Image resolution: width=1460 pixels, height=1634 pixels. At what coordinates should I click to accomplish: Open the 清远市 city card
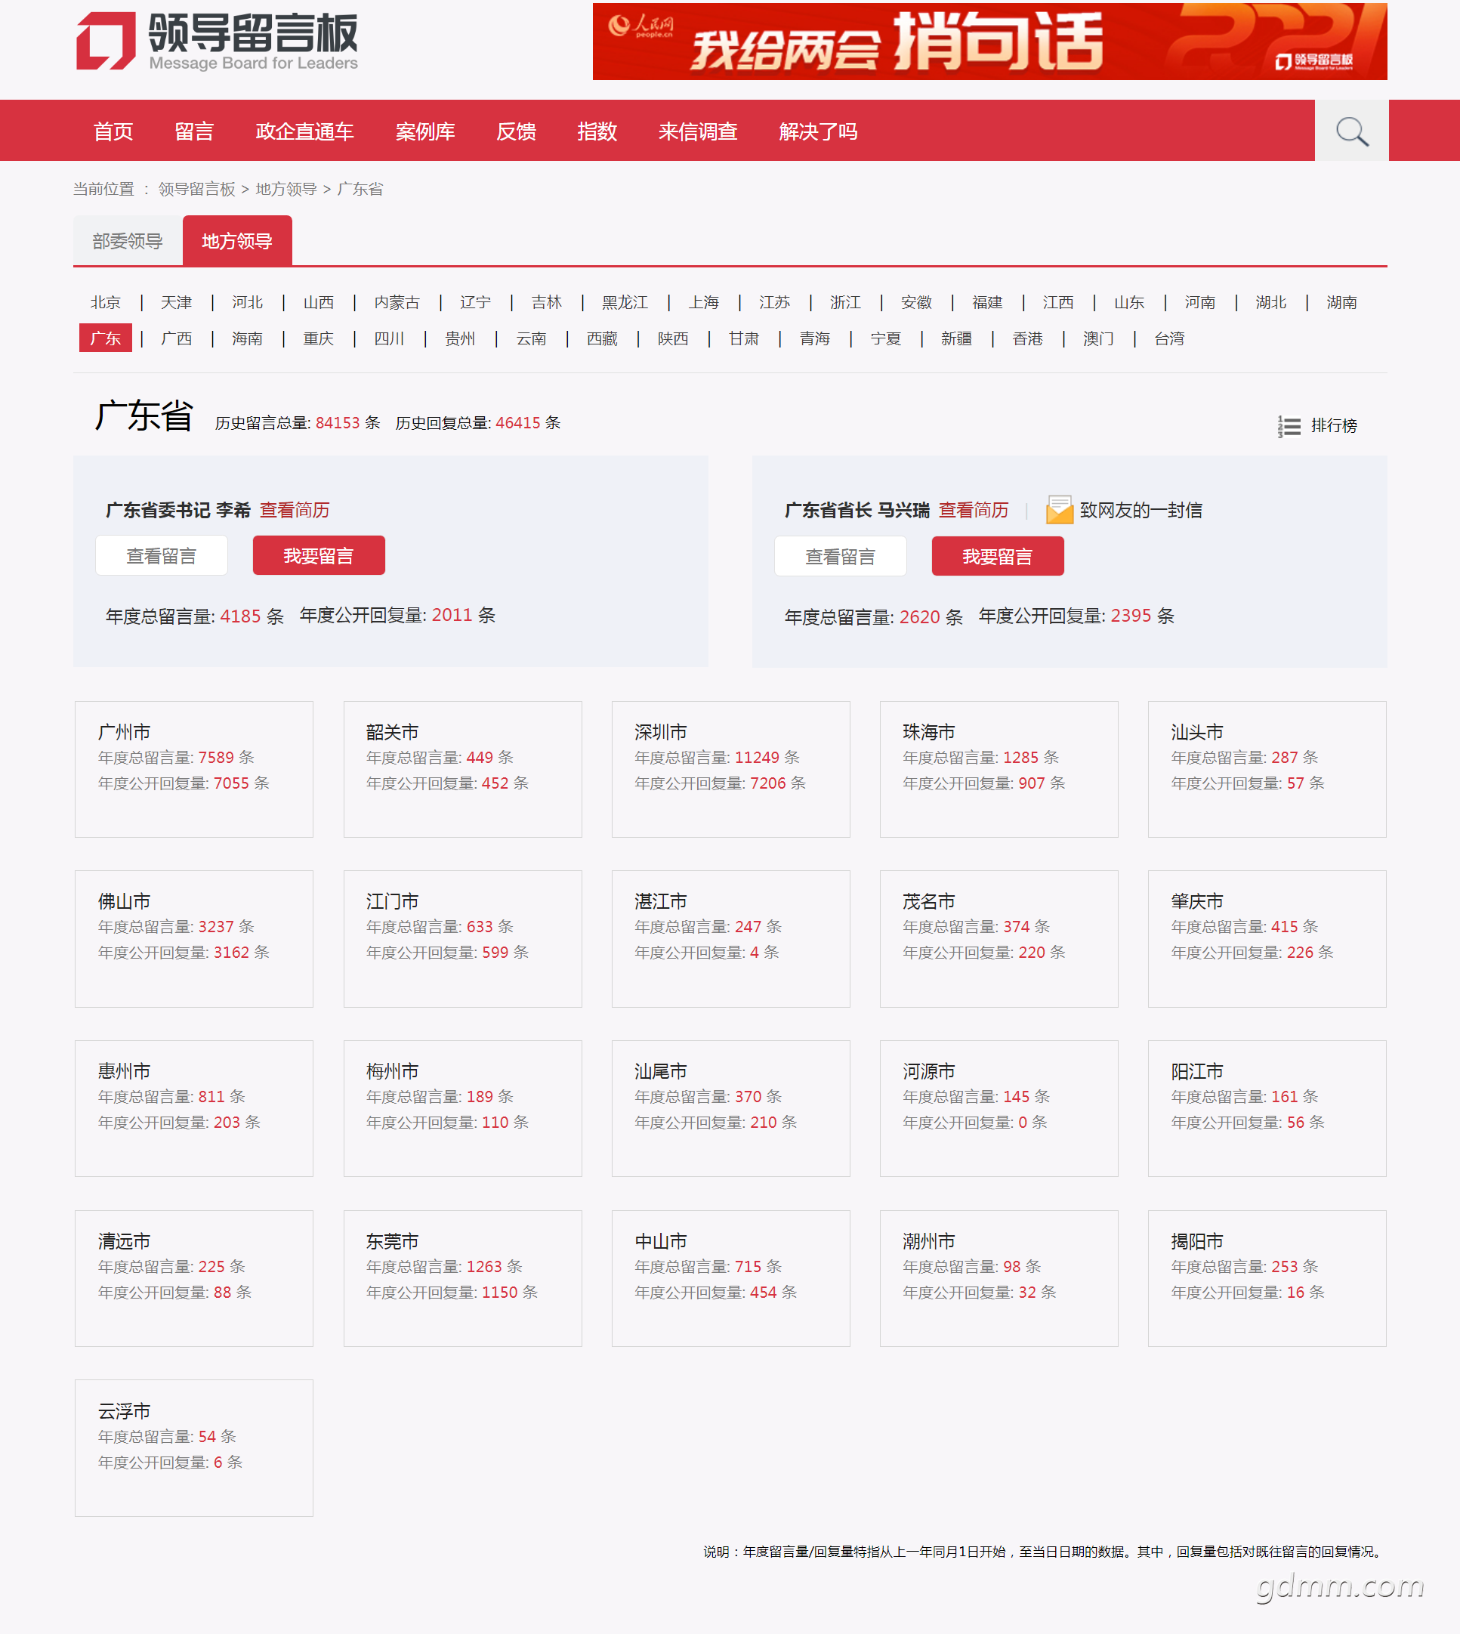pos(194,1279)
